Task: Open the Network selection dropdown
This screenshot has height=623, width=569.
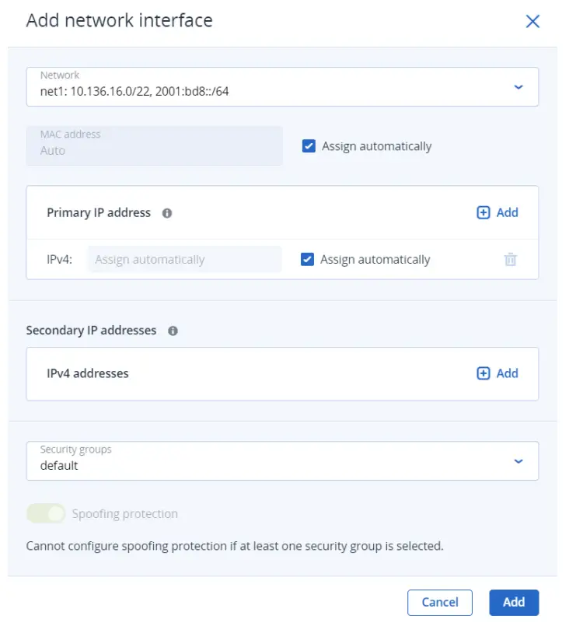Action: click(x=282, y=86)
